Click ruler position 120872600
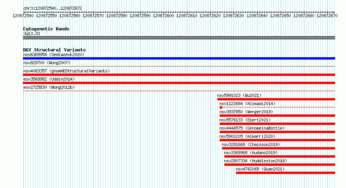346x188 pixels. point(164,16)
